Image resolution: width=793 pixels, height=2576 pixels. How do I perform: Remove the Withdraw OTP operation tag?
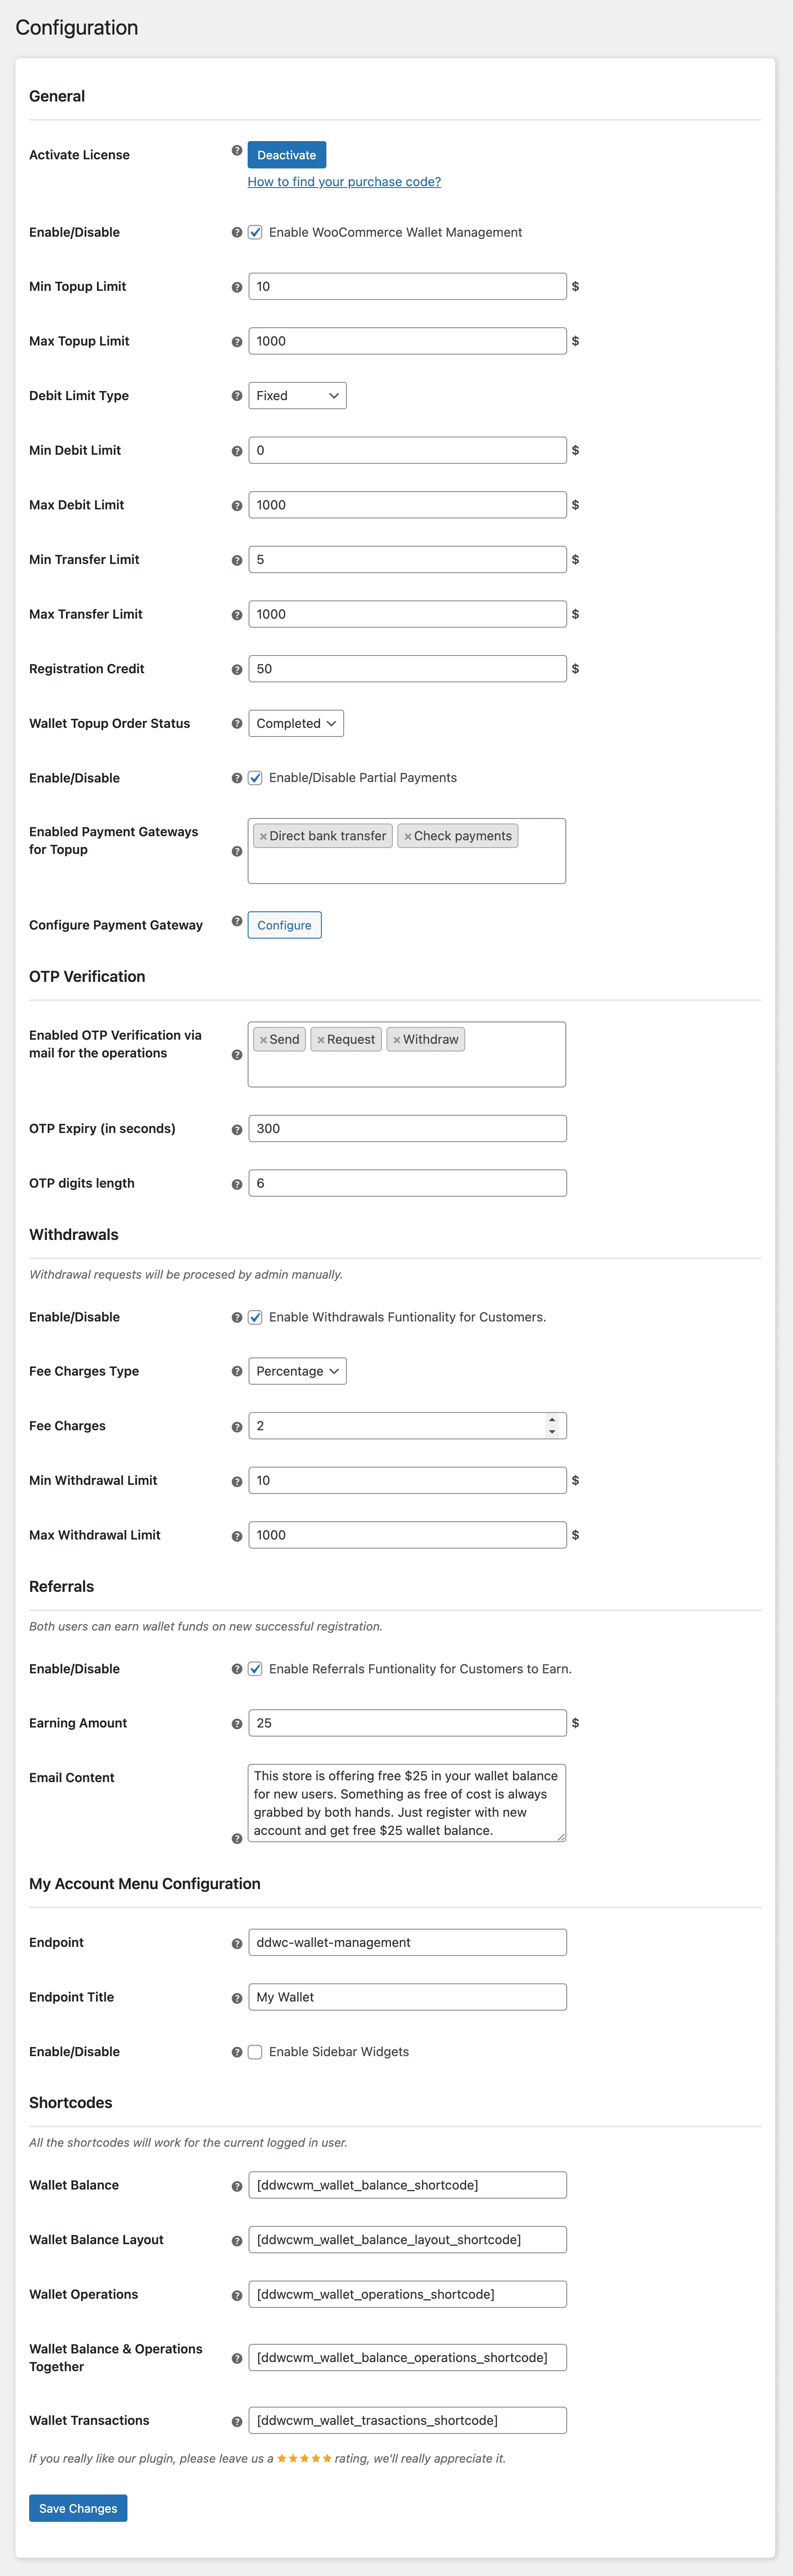(x=397, y=1039)
